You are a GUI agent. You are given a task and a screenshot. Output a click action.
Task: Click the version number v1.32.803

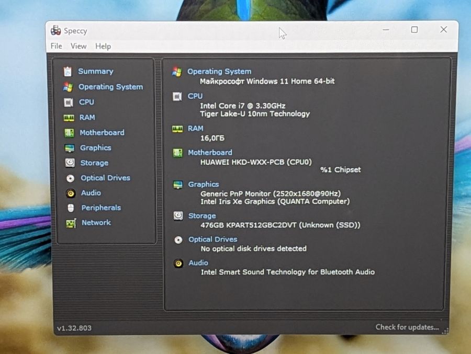[74, 328]
